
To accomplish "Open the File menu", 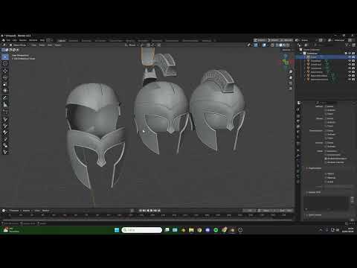I will (8, 40).
